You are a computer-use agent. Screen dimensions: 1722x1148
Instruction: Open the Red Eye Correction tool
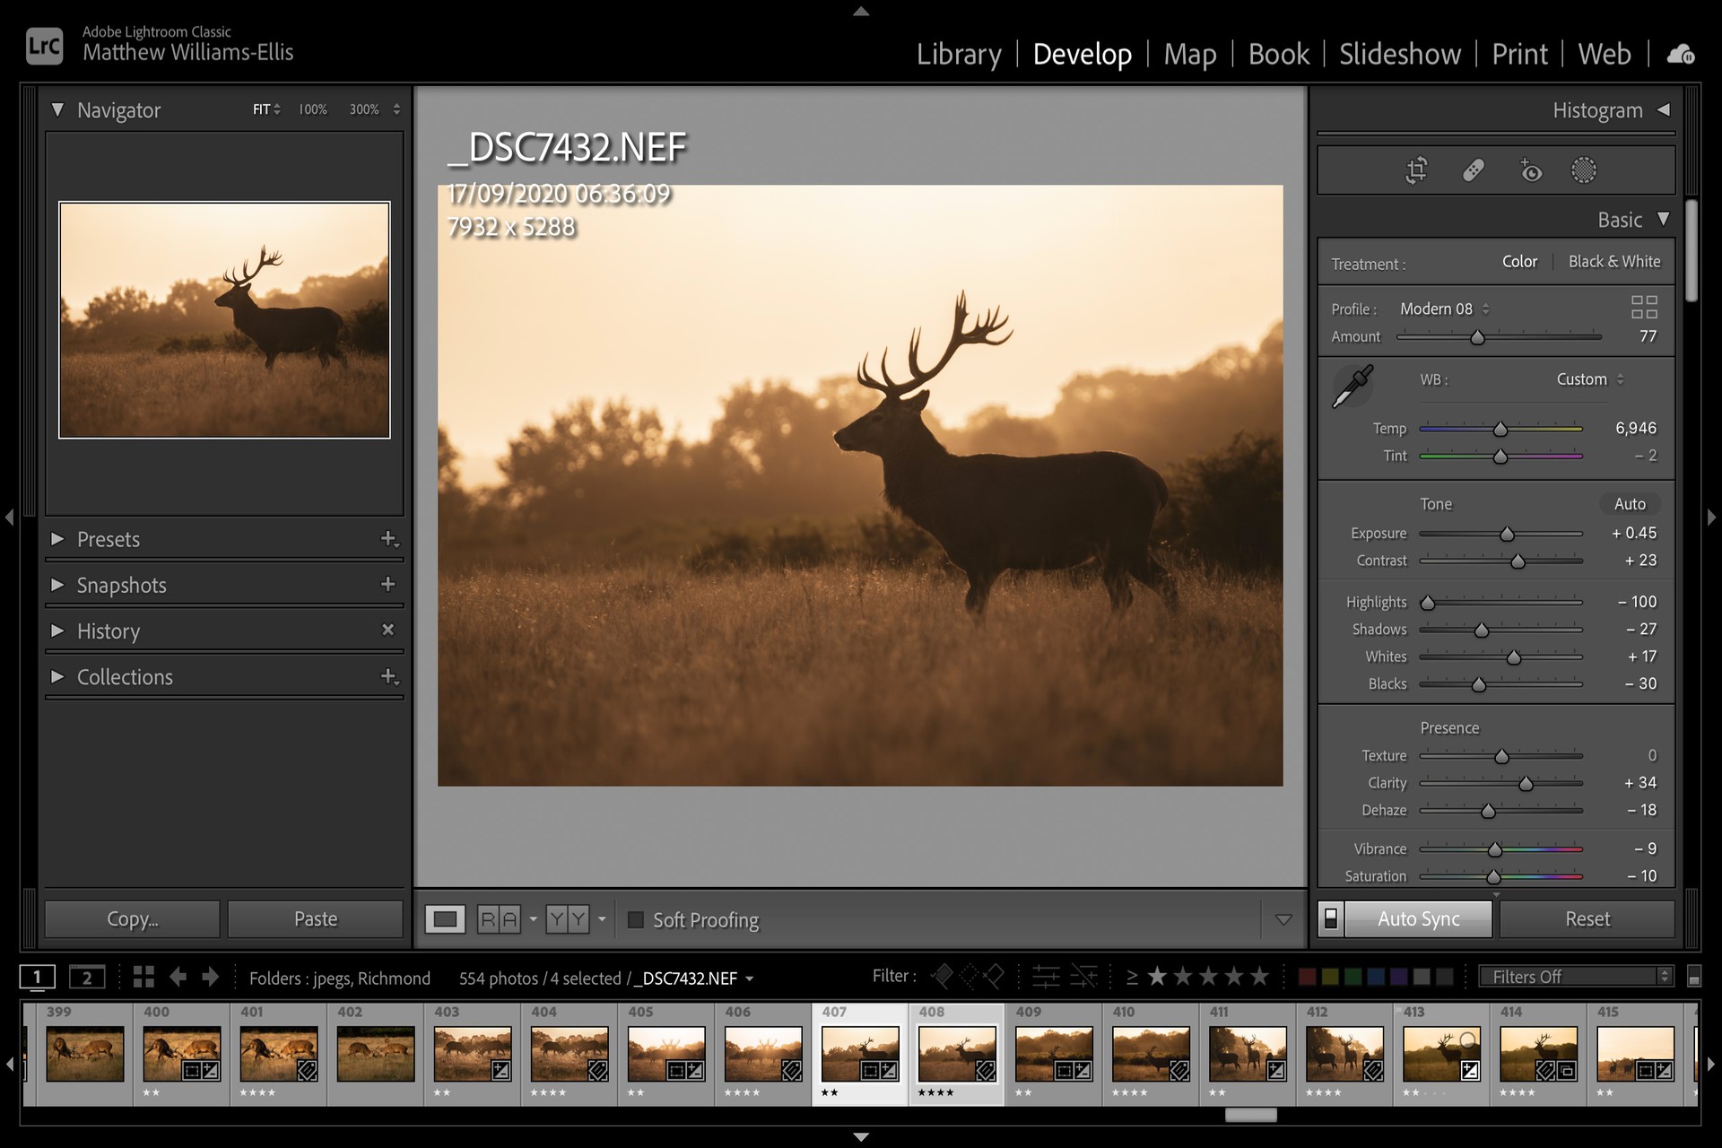click(x=1530, y=170)
